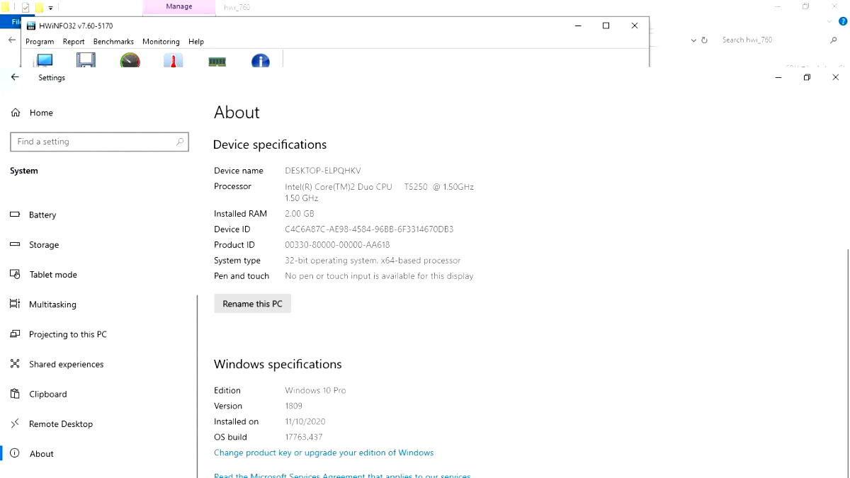Viewport: 850px width, 478px height.
Task: Click the HWiNFO32 title bar app icon
Action: coord(31,26)
